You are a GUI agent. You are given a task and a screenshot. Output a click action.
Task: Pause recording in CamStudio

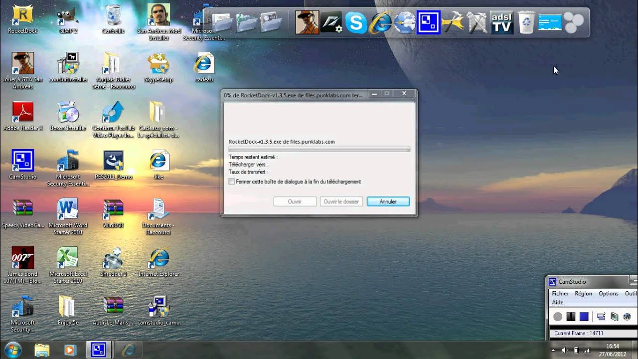tap(571, 317)
